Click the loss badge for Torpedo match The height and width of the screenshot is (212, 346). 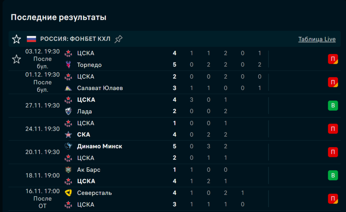pos(333,59)
